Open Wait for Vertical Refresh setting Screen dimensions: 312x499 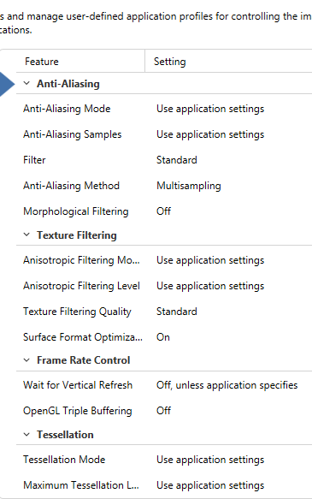(227, 385)
